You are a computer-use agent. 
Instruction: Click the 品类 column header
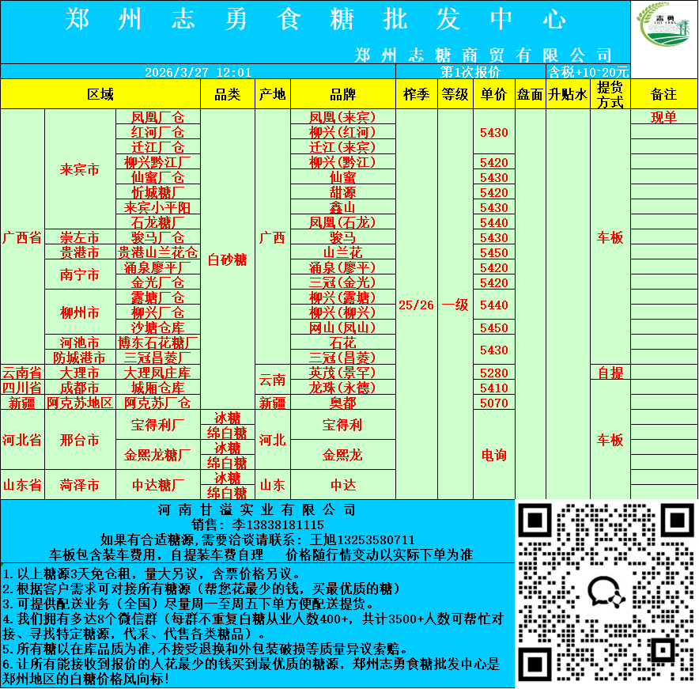point(228,94)
